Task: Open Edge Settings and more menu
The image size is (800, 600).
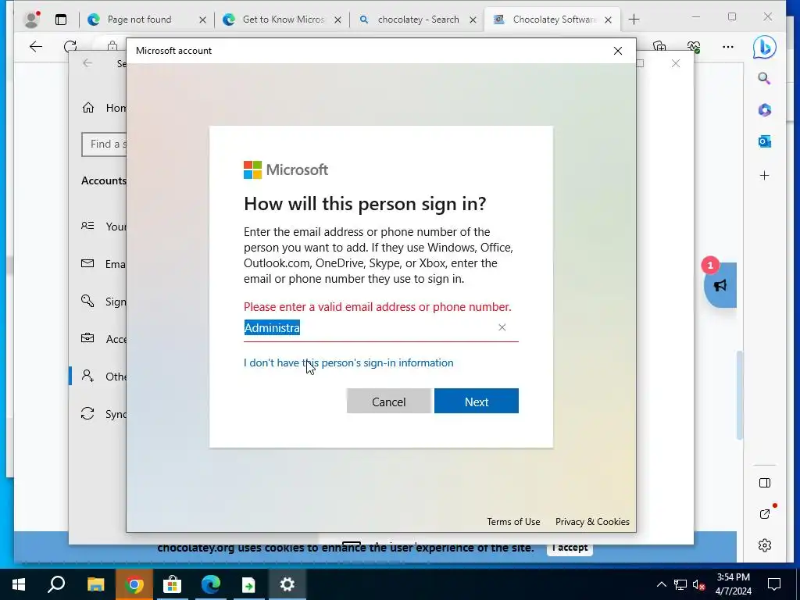Action: tap(728, 47)
